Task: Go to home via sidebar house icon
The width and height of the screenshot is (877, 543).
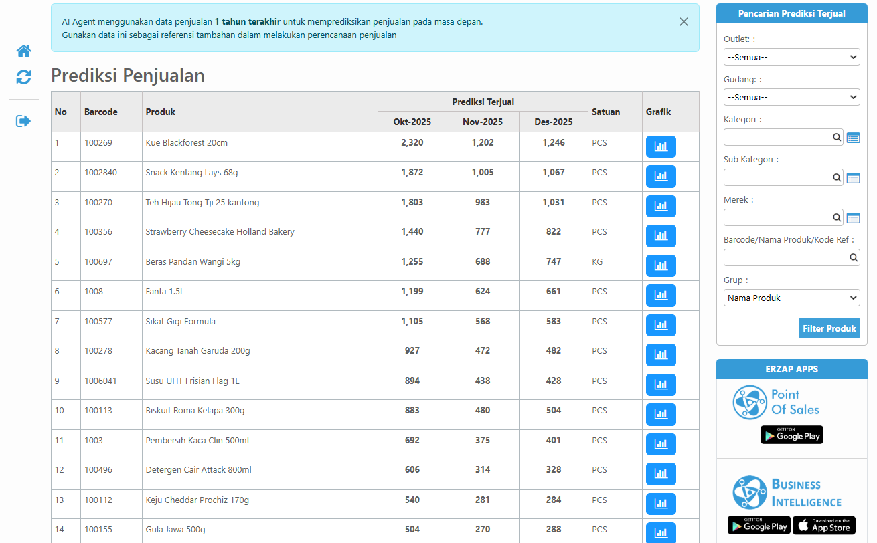Action: click(x=24, y=51)
